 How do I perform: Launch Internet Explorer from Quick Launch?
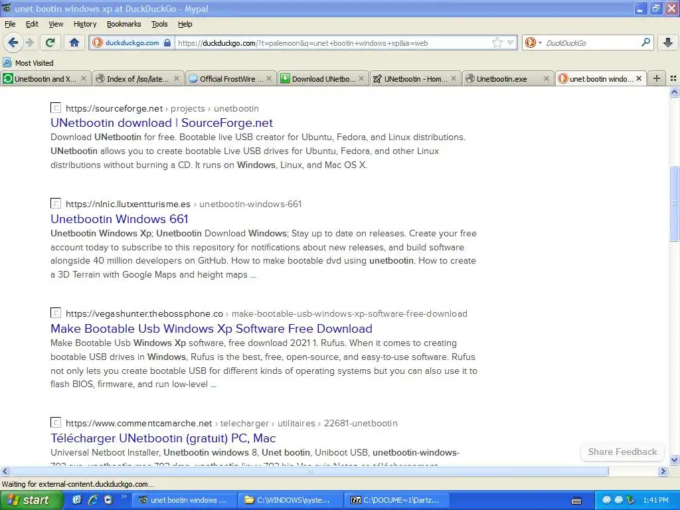tap(93, 500)
